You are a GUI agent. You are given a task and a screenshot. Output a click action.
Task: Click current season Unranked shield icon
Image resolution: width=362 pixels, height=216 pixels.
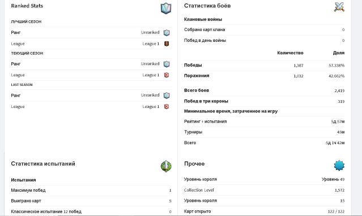pos(167,64)
